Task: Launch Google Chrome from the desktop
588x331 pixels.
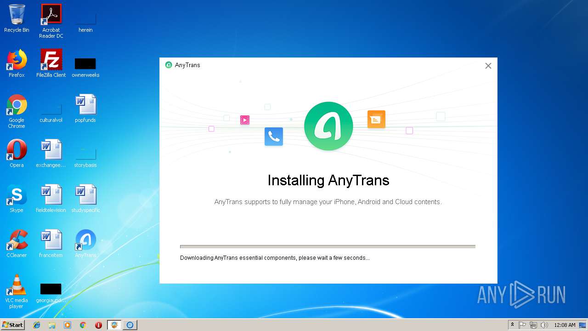Action: 17,111
